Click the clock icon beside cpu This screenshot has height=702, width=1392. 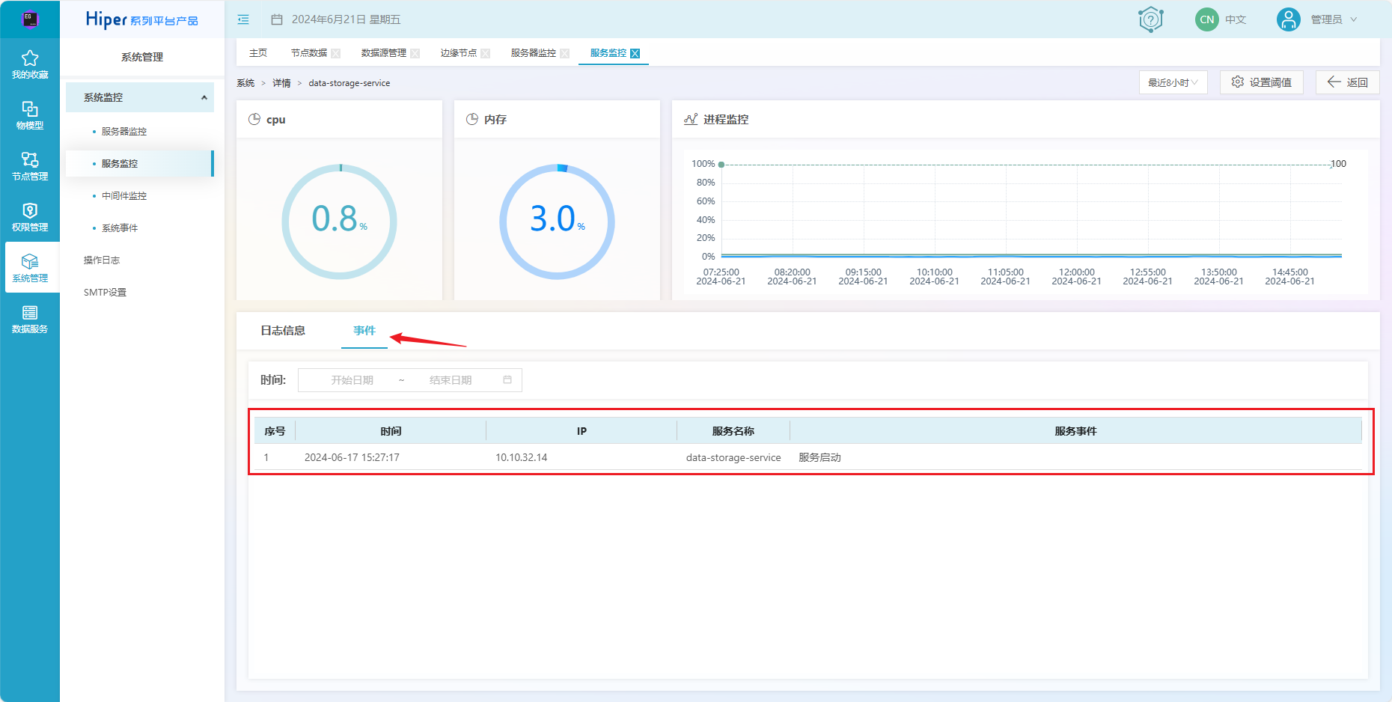pos(254,119)
